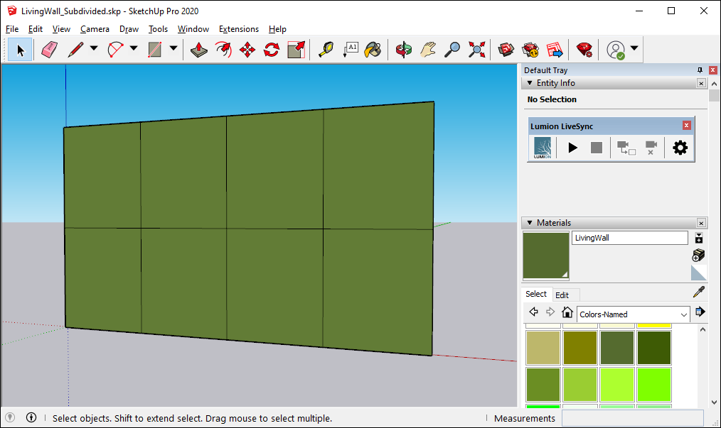Collapse the Materials panel
Image resolution: width=721 pixels, height=428 pixels.
point(530,223)
